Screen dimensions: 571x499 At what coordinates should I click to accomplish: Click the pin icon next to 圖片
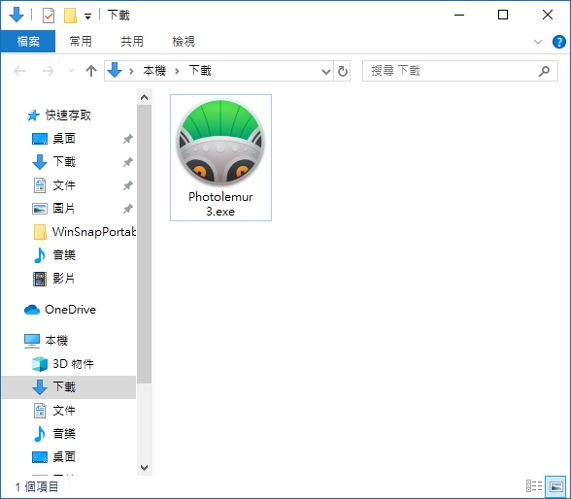coord(128,209)
